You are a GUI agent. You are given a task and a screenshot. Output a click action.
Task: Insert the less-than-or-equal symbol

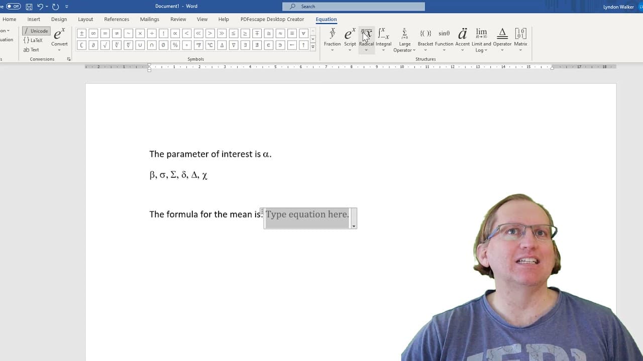tap(233, 34)
